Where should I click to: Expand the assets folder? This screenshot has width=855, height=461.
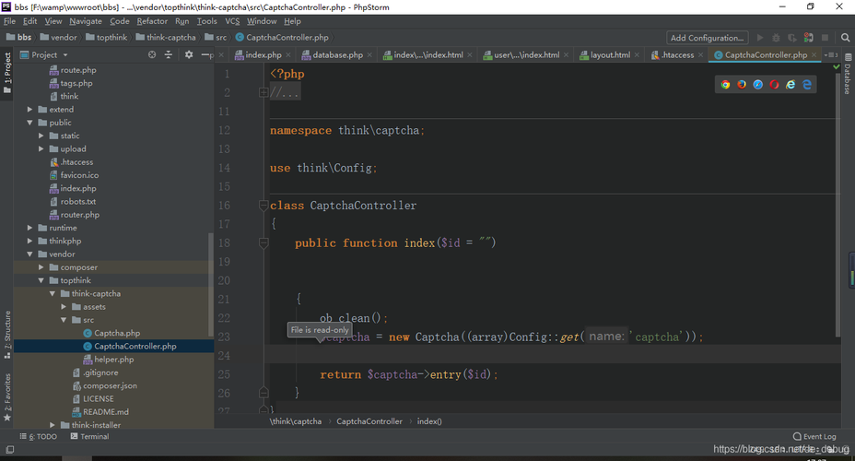pyautogui.click(x=64, y=307)
